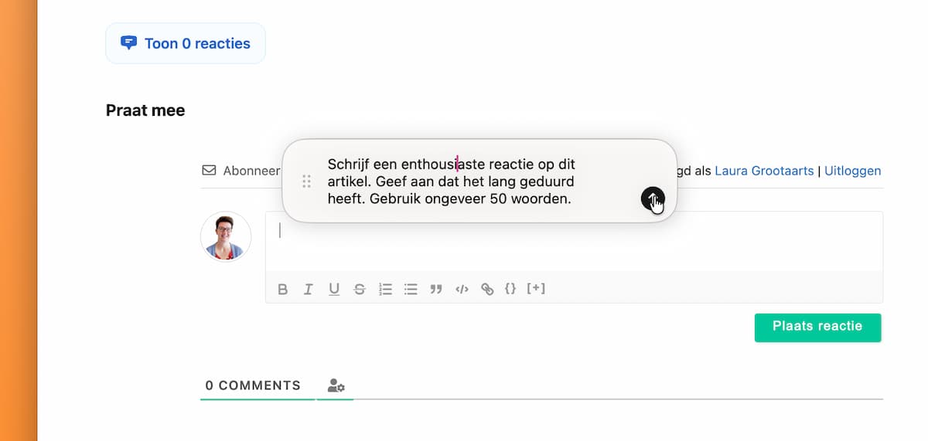
Task: Insert a blockquote
Action: click(x=436, y=290)
